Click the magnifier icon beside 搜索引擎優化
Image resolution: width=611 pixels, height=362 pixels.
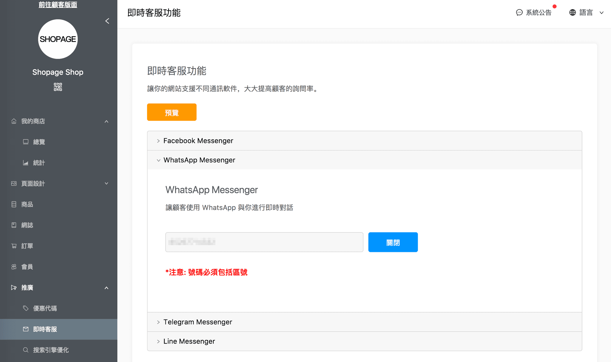pos(26,350)
